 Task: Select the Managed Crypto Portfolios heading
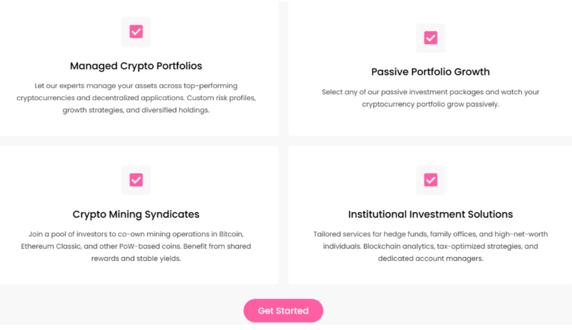pos(136,66)
